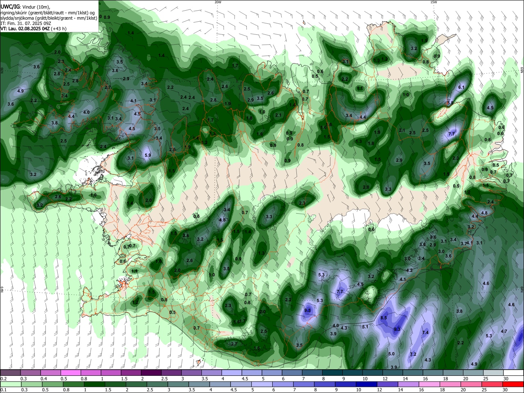Pick the deep navy blue swatch labeled 10
524x393 pixels.
(367, 384)
